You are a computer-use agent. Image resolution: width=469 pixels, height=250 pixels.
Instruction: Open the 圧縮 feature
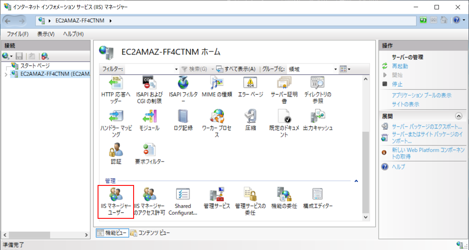250,121
